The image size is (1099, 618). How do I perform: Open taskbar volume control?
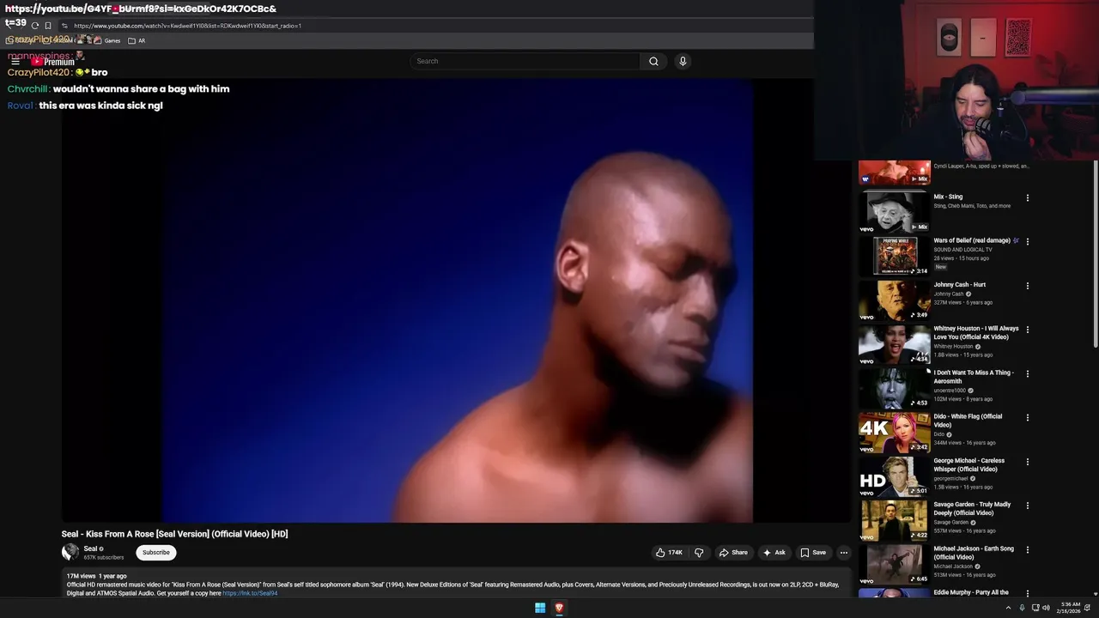tap(1046, 608)
